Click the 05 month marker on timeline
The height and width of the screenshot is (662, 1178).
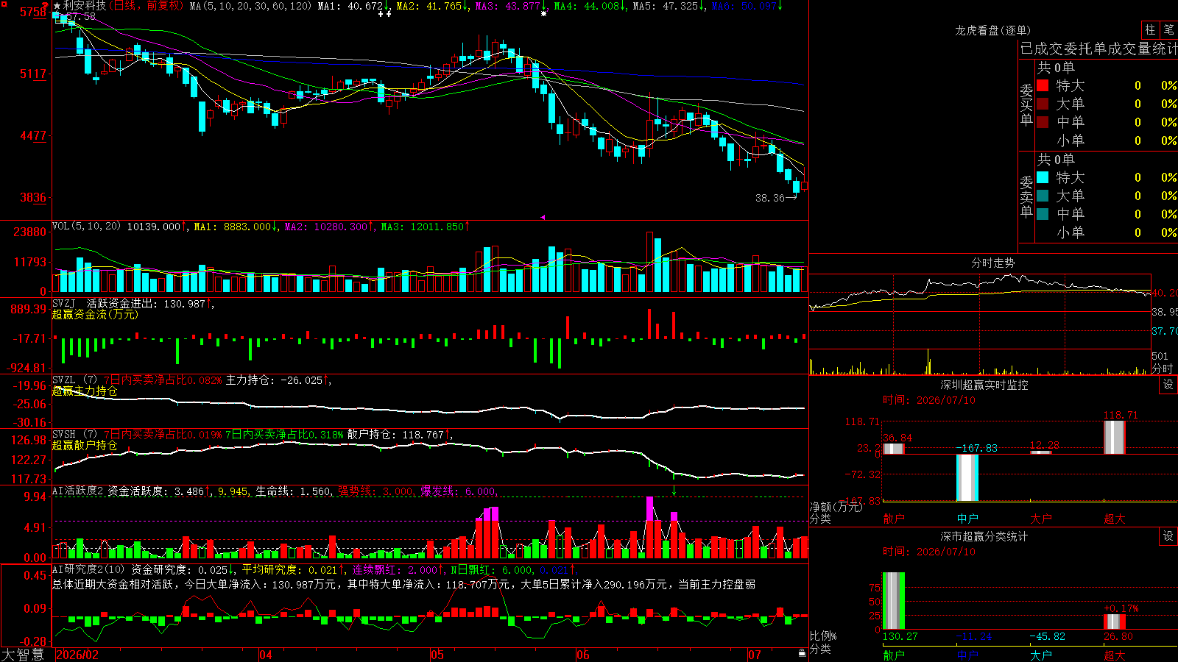(437, 655)
